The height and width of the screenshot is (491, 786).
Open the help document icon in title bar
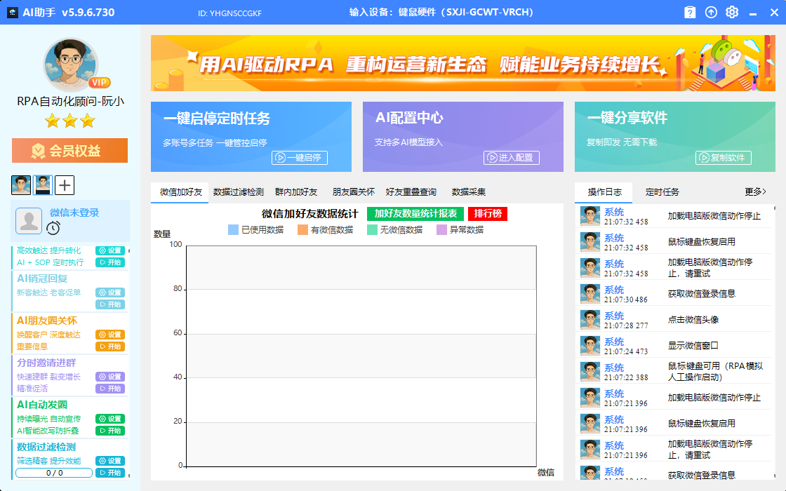coord(690,12)
